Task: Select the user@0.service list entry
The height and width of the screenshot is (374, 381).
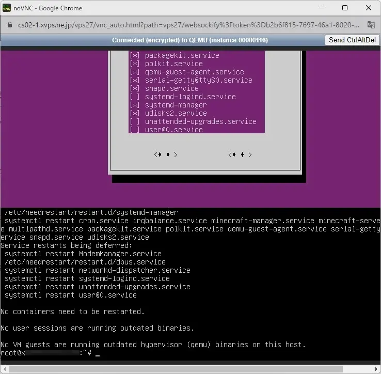Action: pos(173,130)
